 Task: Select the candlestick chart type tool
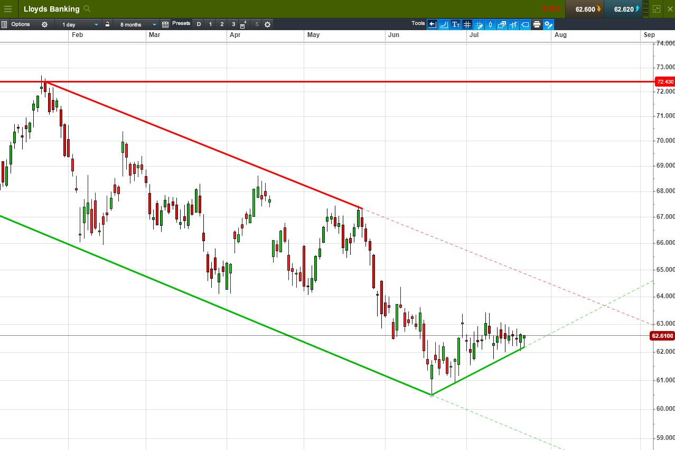point(490,24)
